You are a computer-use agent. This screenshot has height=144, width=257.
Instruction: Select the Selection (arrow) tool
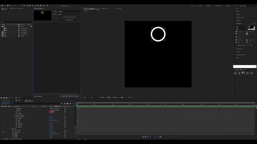(x=5, y=6)
